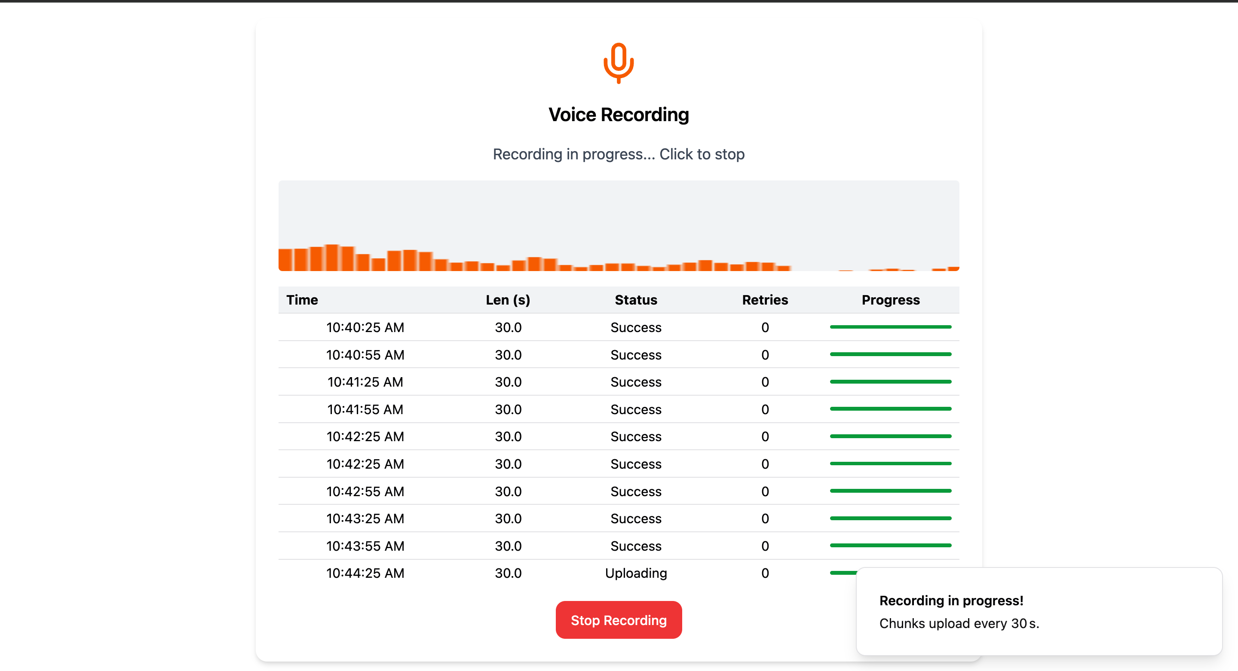The height and width of the screenshot is (671, 1238).
Task: Click the Time column header
Action: point(302,300)
